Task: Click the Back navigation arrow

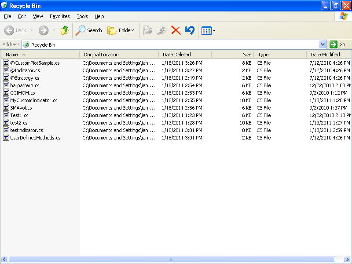Action: pyautogui.click(x=9, y=30)
